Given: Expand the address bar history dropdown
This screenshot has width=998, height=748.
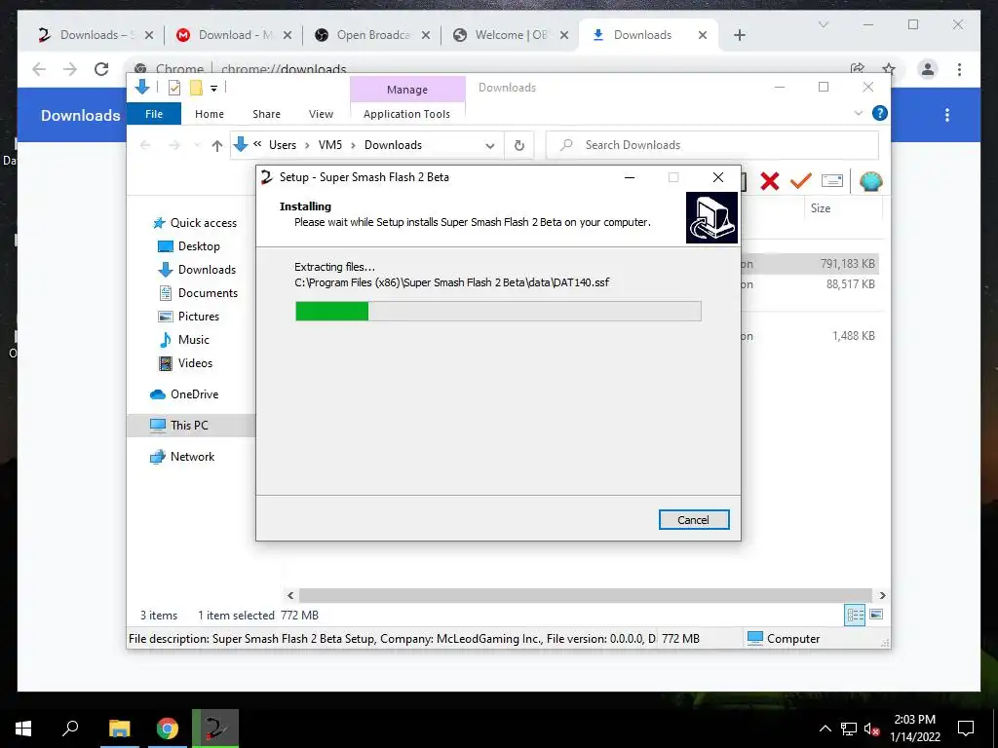Looking at the screenshot, I should [x=490, y=146].
